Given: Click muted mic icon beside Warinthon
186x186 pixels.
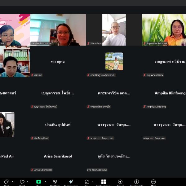Looking at the screenshot, I should (x=88, y=43).
